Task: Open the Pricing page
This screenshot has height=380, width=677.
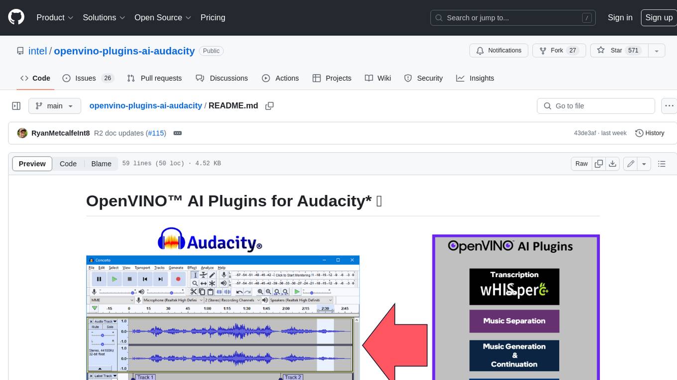Action: 213,17
